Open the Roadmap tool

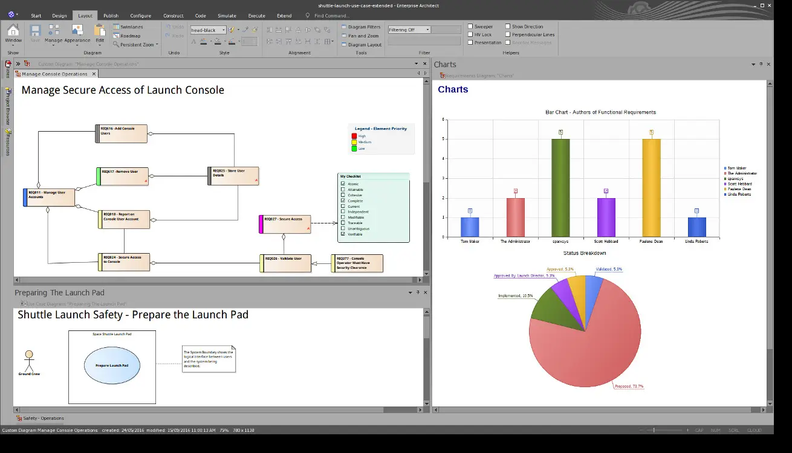click(128, 35)
